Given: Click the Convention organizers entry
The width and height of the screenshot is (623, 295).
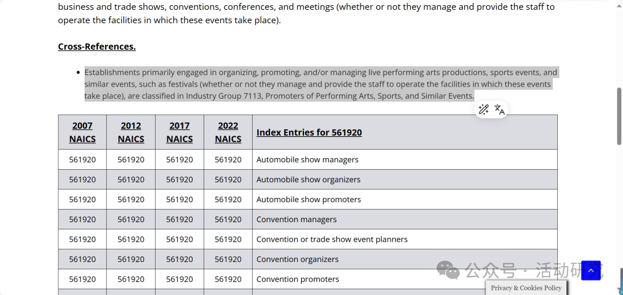Looking at the screenshot, I should tap(298, 259).
